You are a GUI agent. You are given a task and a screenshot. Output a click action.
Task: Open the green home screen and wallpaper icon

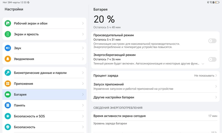(8, 23)
